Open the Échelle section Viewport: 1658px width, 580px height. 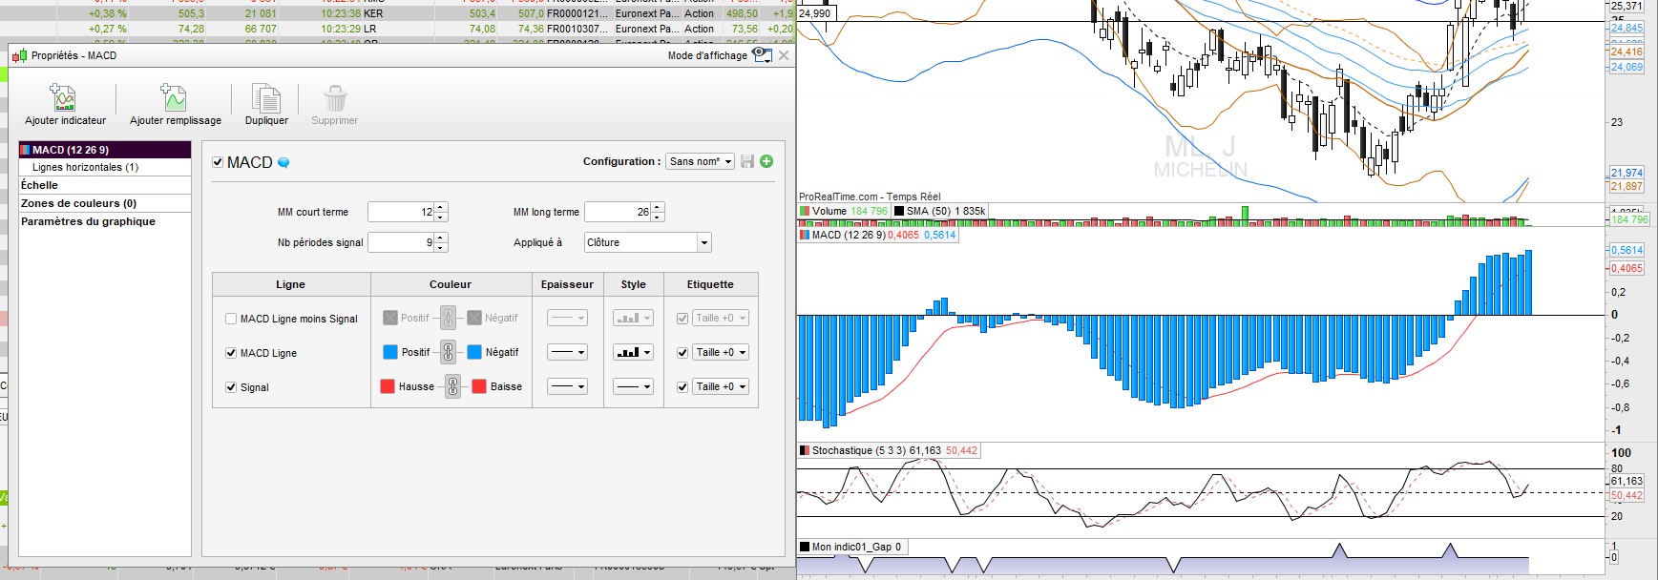click(105, 185)
